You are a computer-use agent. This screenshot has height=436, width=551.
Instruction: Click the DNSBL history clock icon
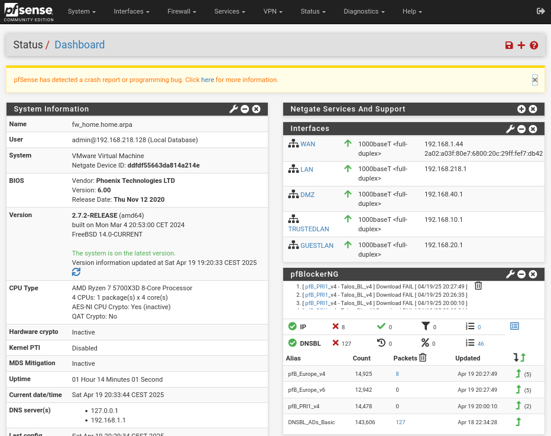(381, 343)
